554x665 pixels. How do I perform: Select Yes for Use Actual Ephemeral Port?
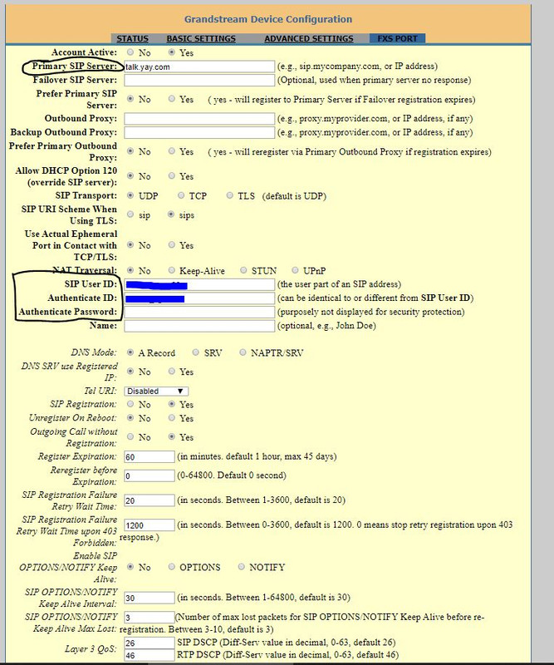(x=172, y=244)
